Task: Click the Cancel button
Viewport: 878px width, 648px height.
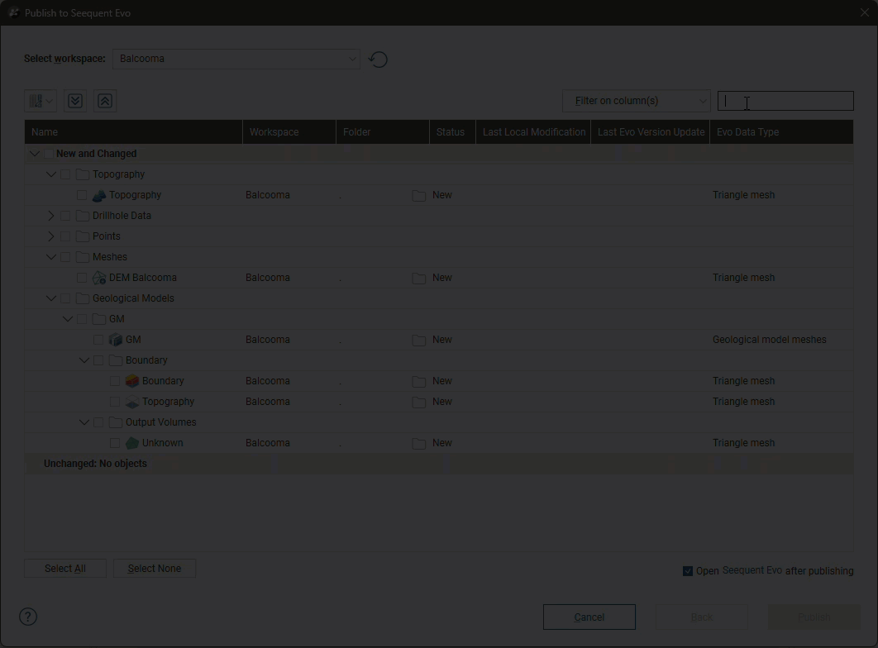Action: (589, 617)
